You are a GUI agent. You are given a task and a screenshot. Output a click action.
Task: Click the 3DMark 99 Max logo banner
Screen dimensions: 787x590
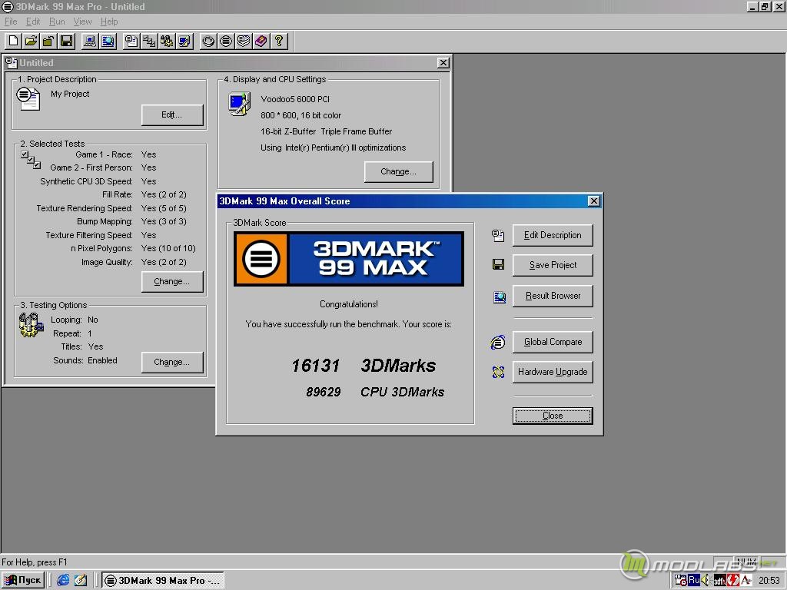click(349, 259)
